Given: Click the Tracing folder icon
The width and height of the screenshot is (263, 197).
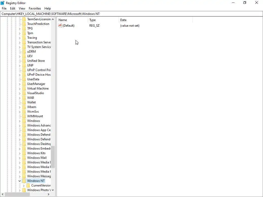Looking at the screenshot, I should [x=24, y=38].
